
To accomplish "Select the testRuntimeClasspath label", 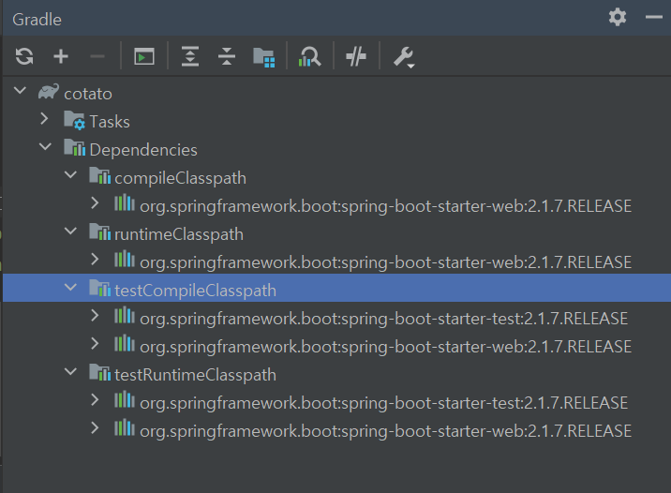I will 195,375.
